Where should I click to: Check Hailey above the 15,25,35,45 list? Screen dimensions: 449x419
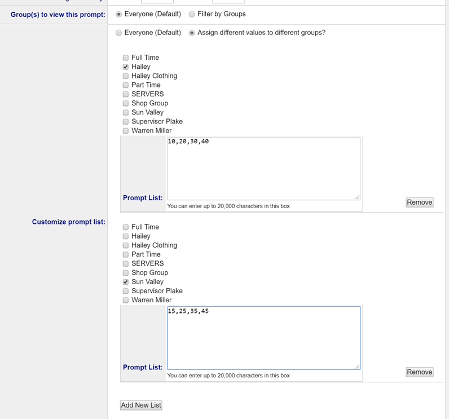click(126, 236)
